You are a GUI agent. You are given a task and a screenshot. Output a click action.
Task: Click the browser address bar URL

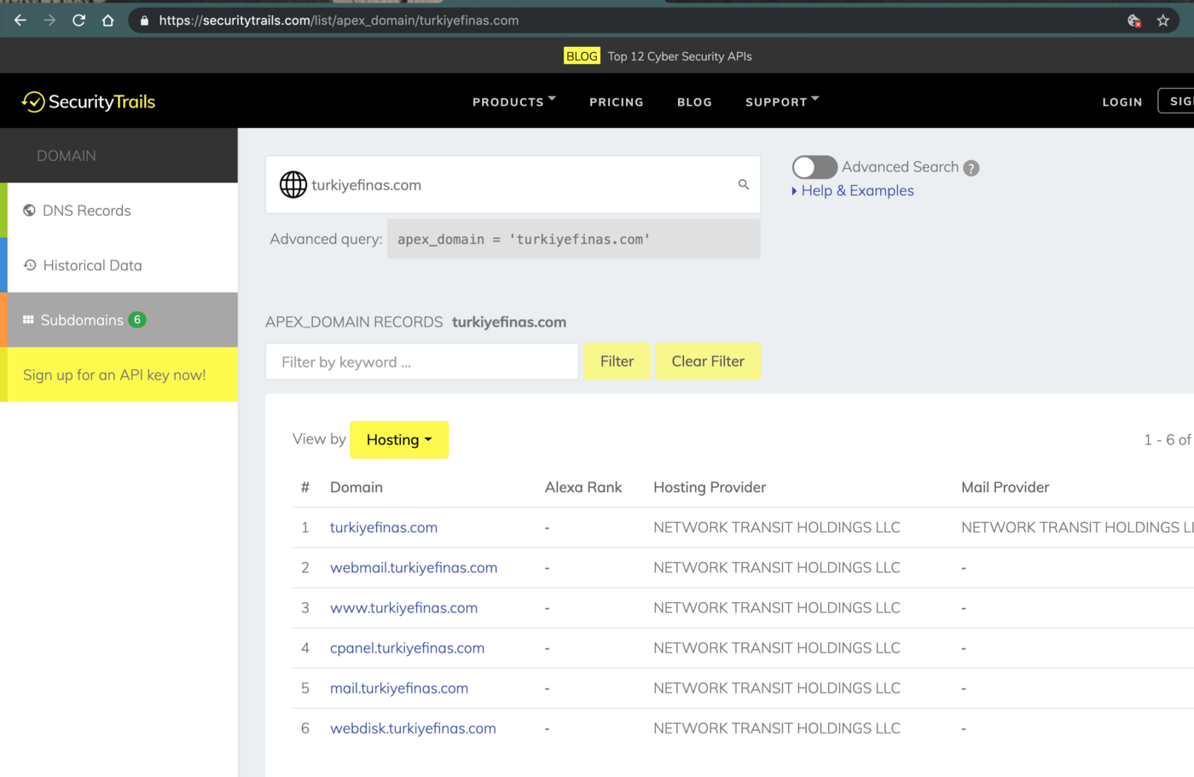click(x=339, y=20)
